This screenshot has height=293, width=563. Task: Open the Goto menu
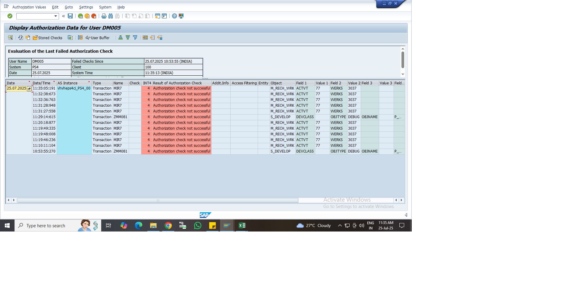[x=69, y=7]
